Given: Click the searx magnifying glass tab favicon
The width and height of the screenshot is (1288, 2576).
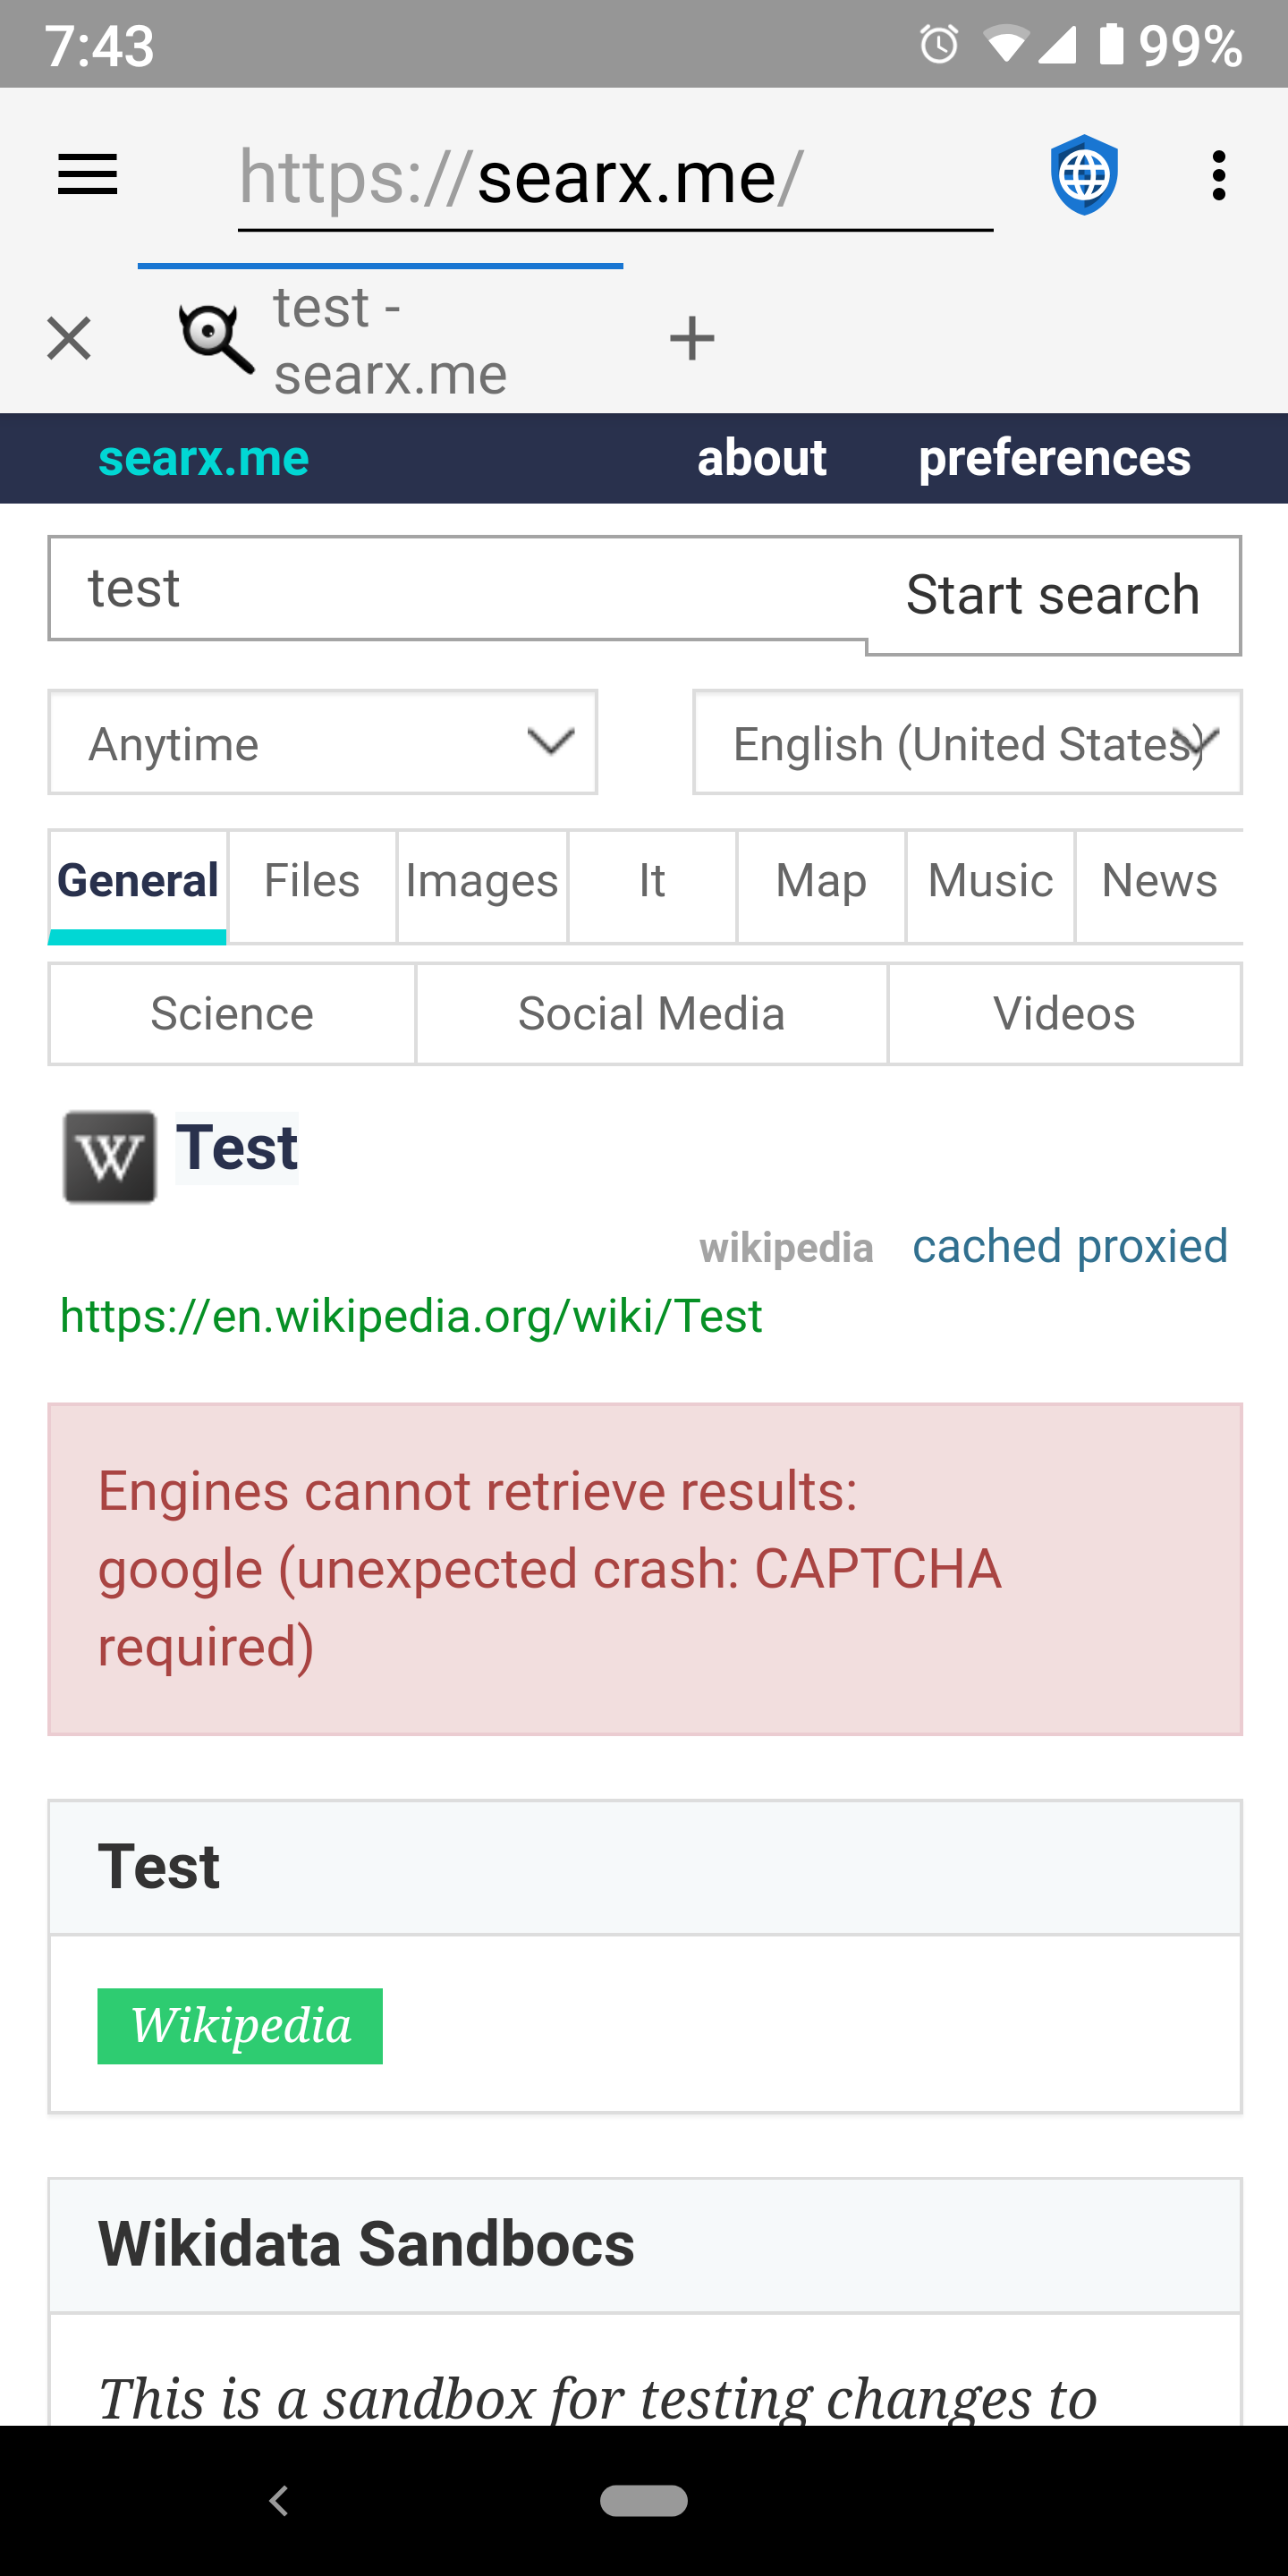Looking at the screenshot, I should click(215, 338).
